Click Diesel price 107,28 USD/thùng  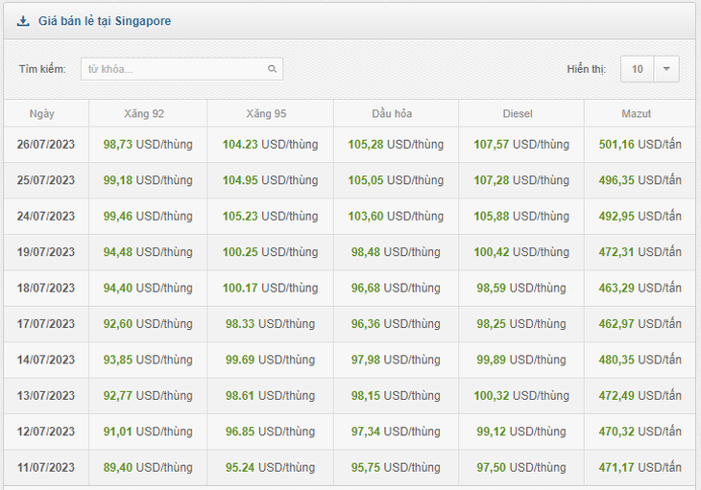point(521,180)
